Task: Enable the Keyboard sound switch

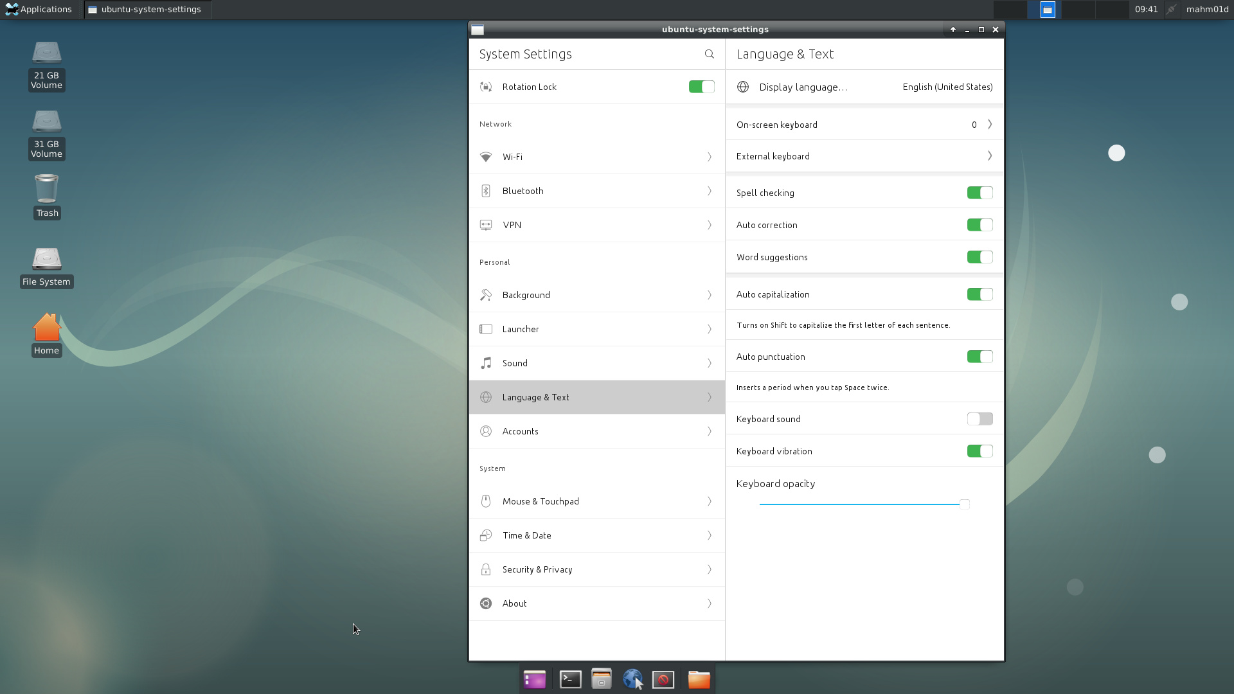Action: point(979,419)
